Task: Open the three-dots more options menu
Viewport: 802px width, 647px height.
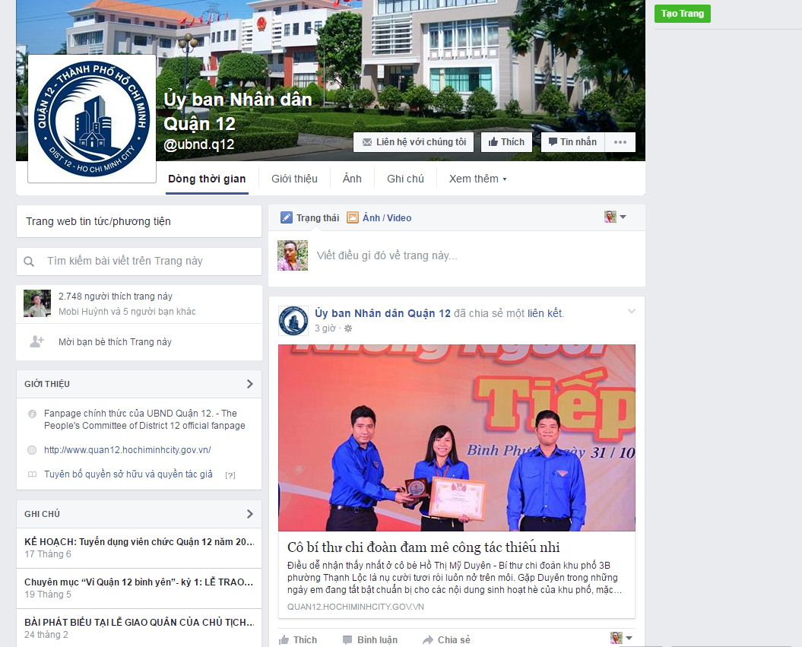Action: pos(620,142)
